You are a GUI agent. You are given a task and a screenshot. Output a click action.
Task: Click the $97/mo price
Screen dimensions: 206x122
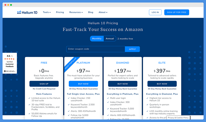coord(83,71)
